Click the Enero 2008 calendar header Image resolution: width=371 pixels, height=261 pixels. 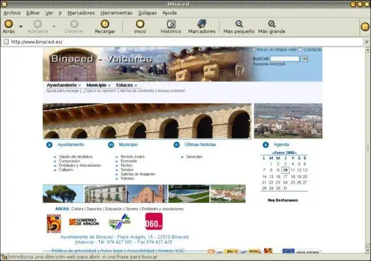click(x=284, y=153)
